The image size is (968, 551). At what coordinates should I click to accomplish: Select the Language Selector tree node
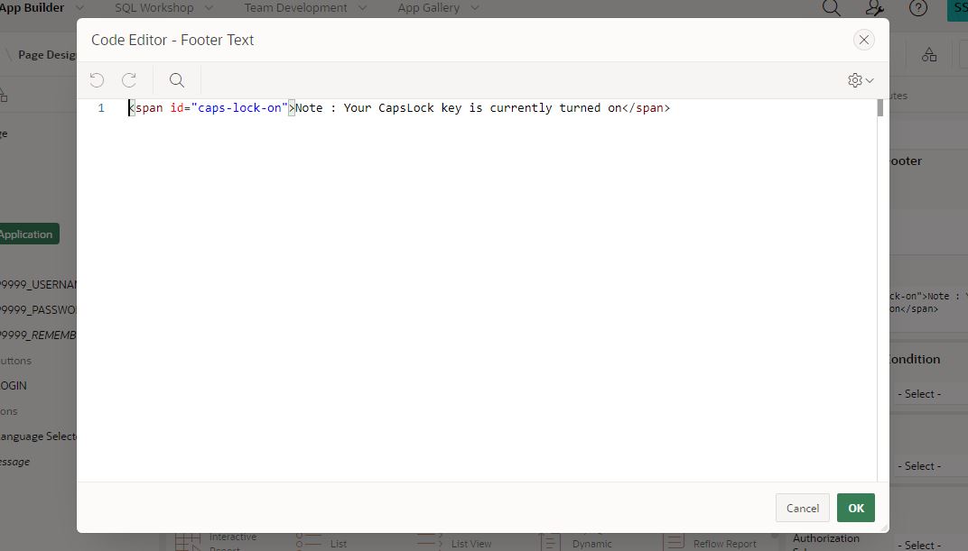(38, 436)
